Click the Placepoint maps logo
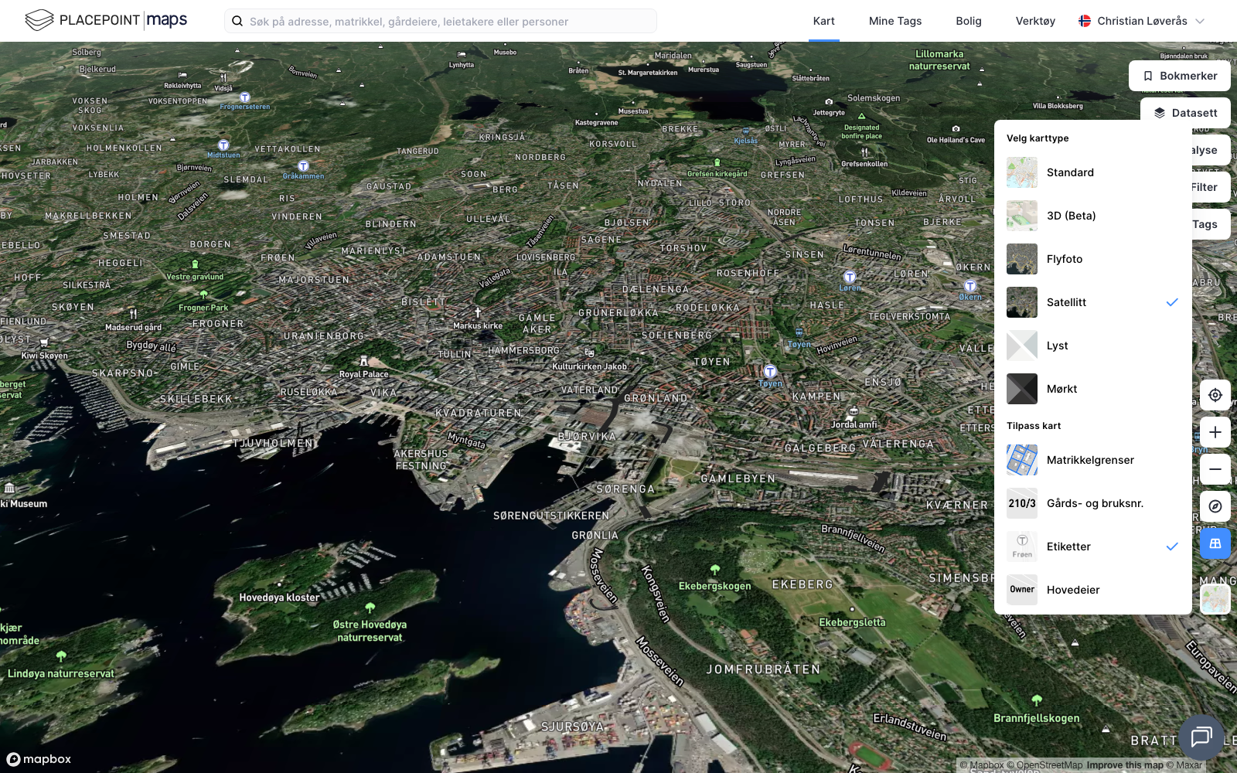The width and height of the screenshot is (1237, 773). click(106, 20)
